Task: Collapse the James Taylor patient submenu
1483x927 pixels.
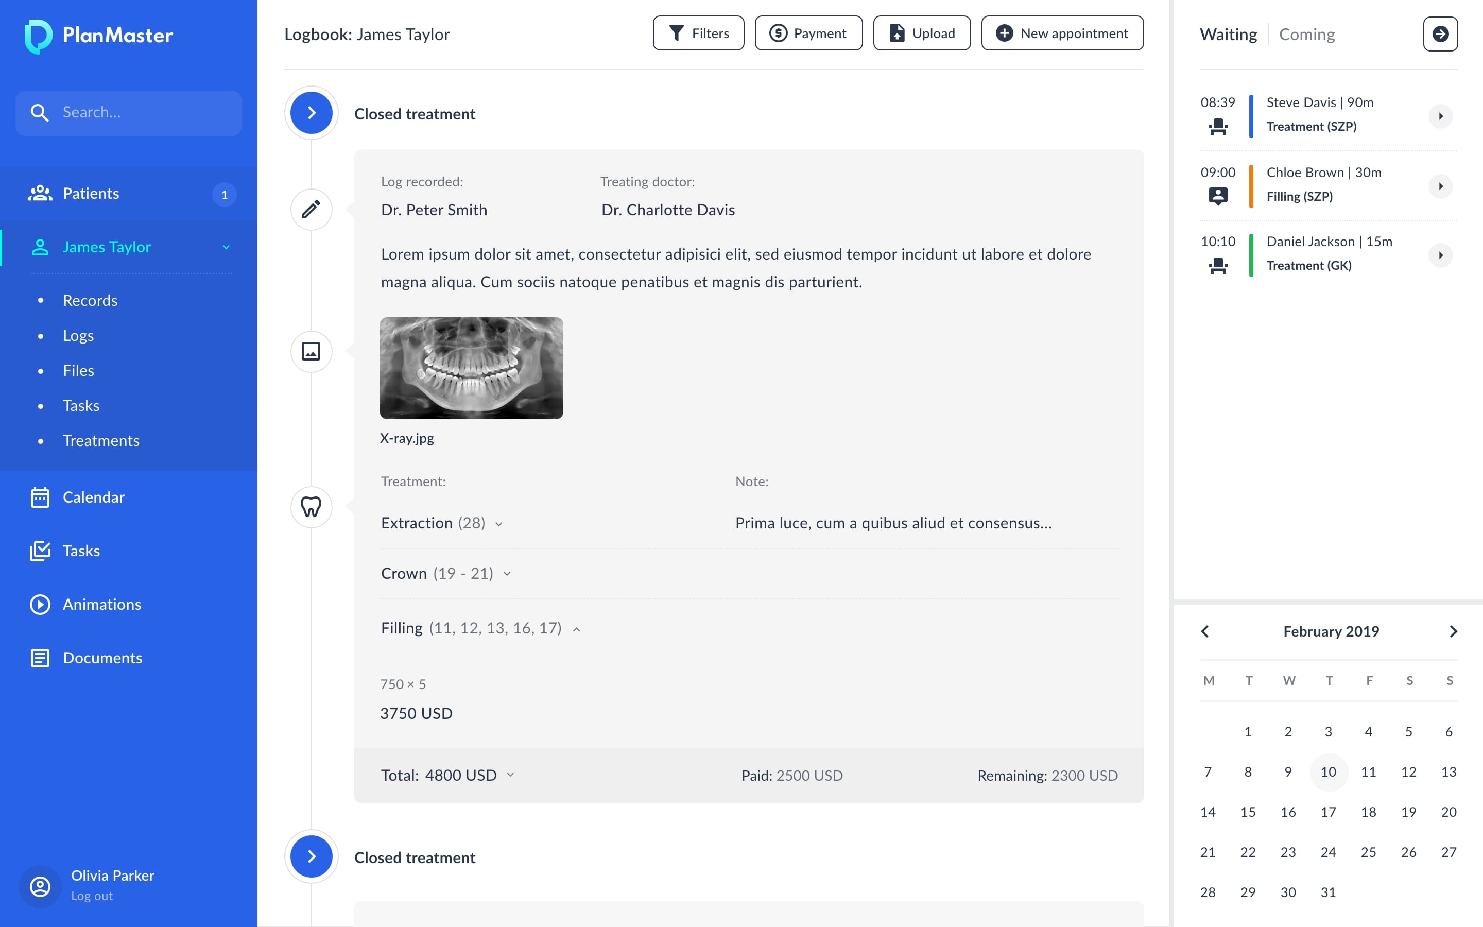Action: (x=226, y=247)
